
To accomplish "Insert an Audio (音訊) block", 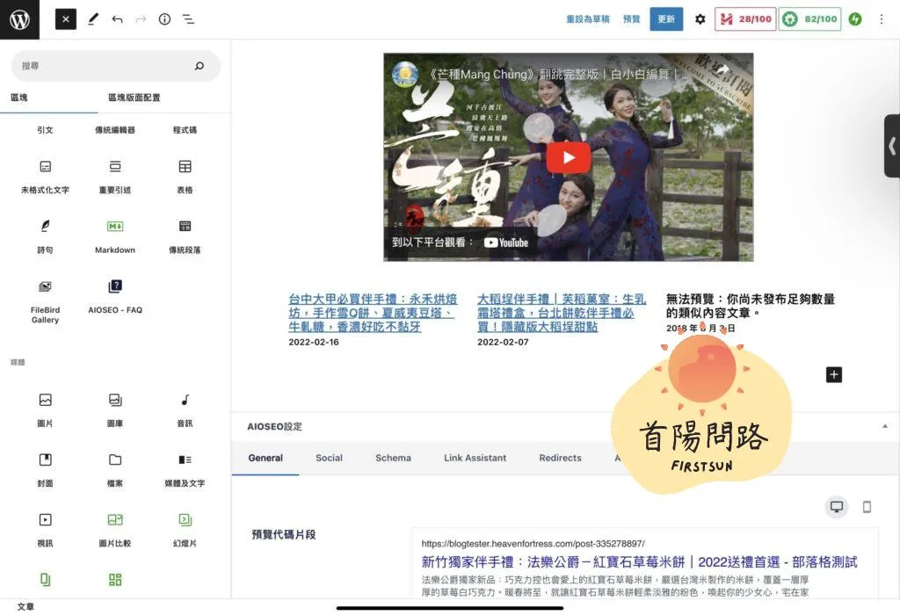I will (185, 409).
